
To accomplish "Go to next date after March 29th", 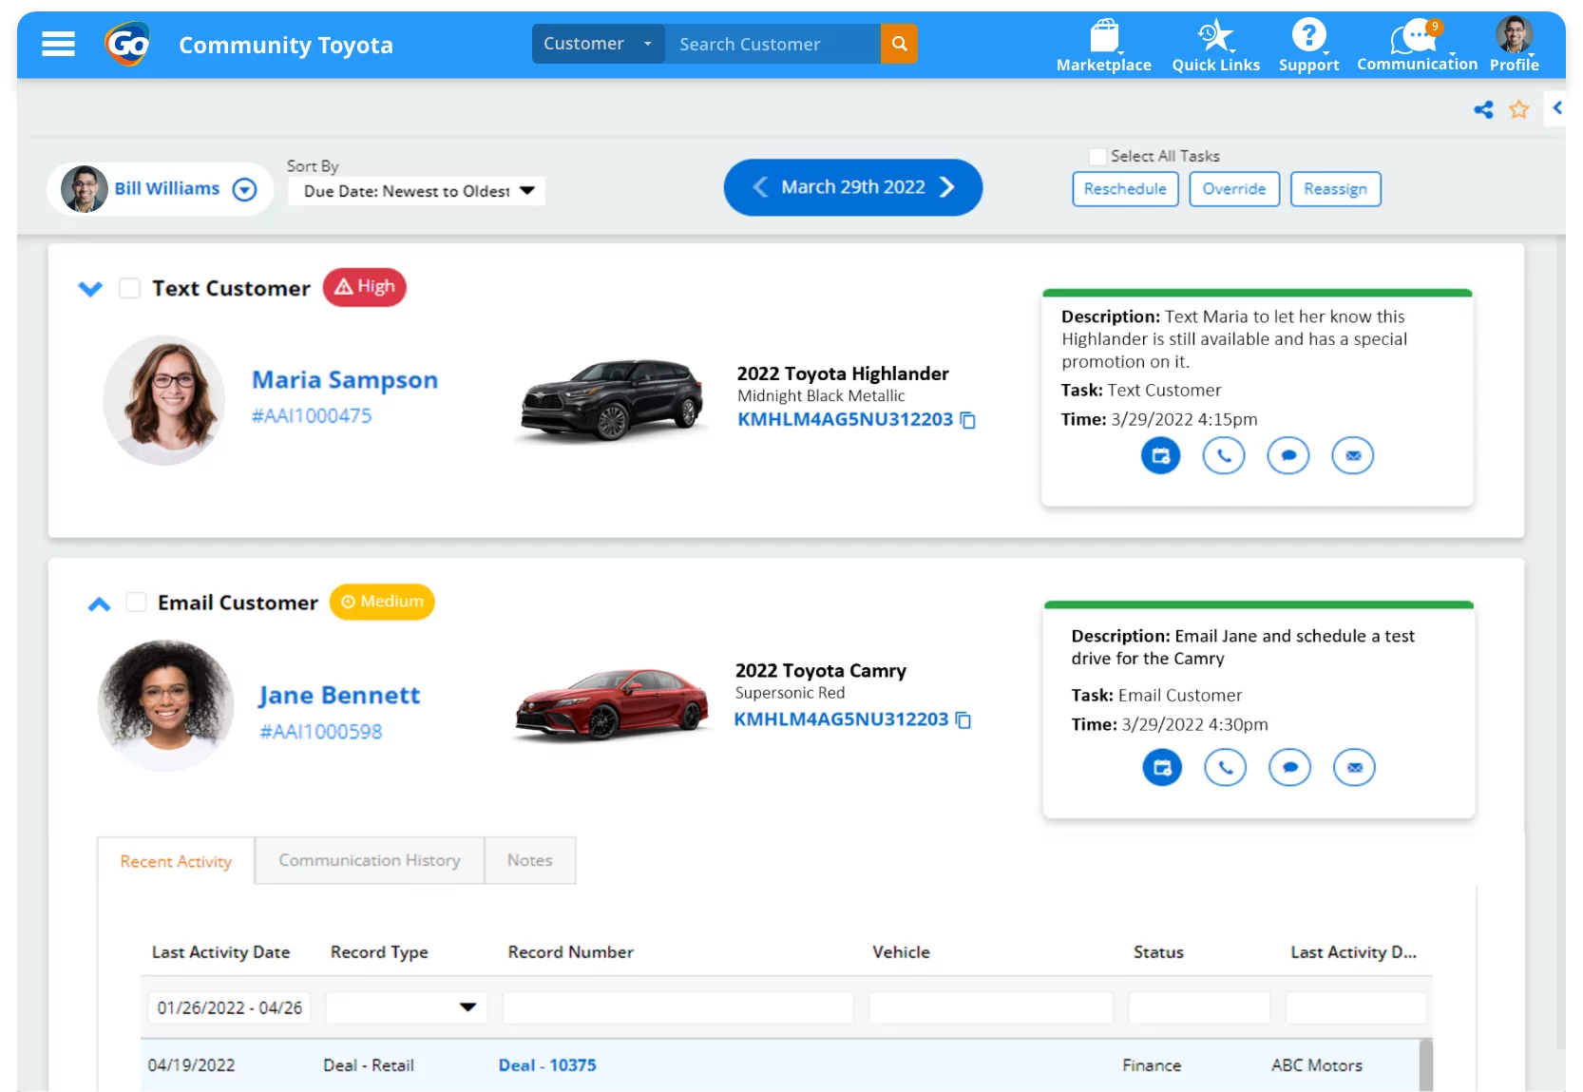I will pyautogui.click(x=946, y=187).
